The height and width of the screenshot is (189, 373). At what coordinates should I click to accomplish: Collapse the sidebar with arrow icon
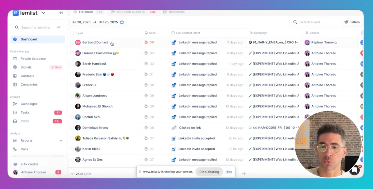point(61,13)
